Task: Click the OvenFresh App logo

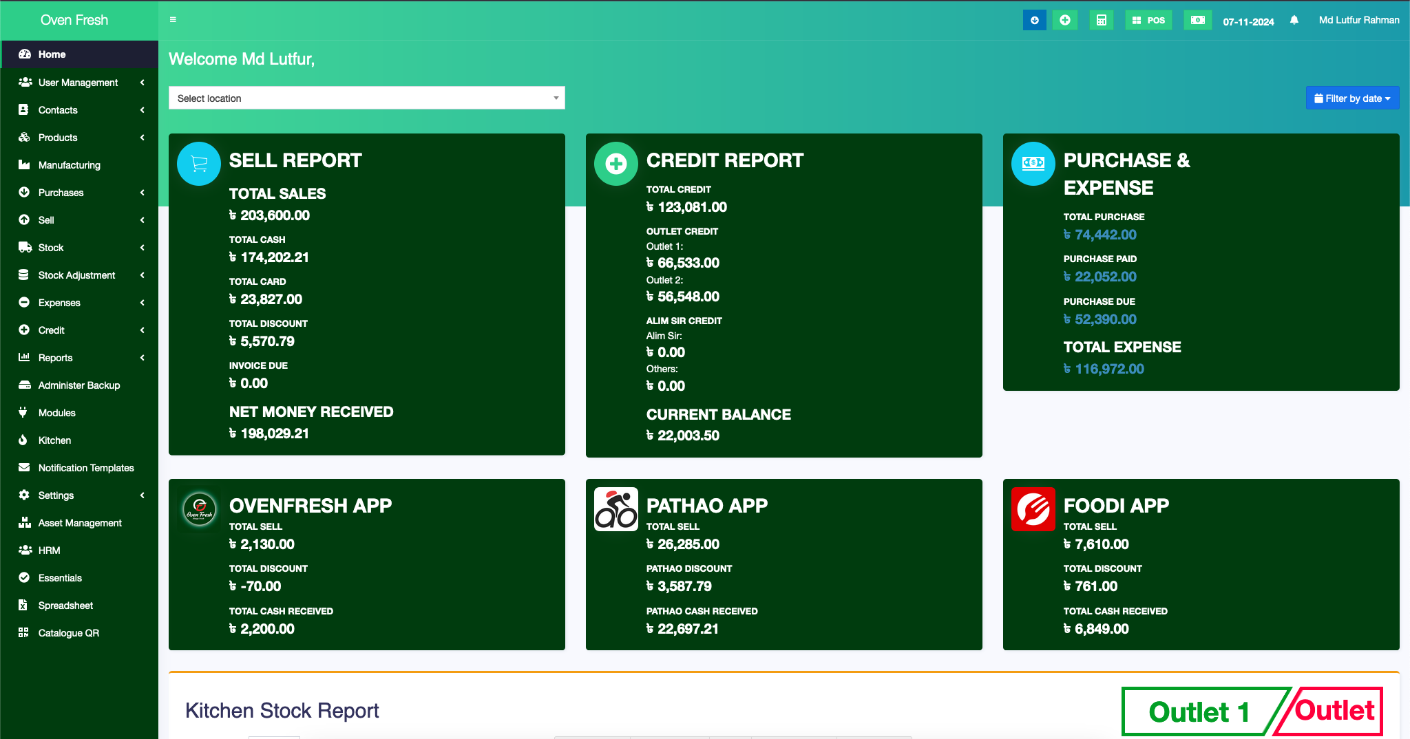Action: pyautogui.click(x=200, y=510)
